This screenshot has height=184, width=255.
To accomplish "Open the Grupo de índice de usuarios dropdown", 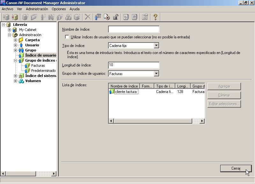I will pos(156,73).
